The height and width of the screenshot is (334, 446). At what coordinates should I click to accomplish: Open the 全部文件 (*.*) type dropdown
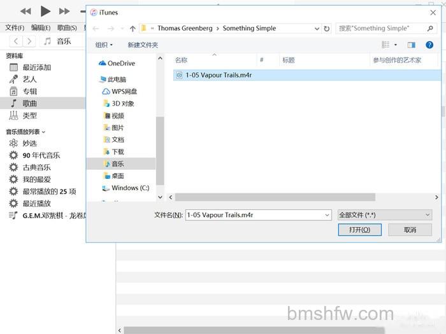[385, 215]
